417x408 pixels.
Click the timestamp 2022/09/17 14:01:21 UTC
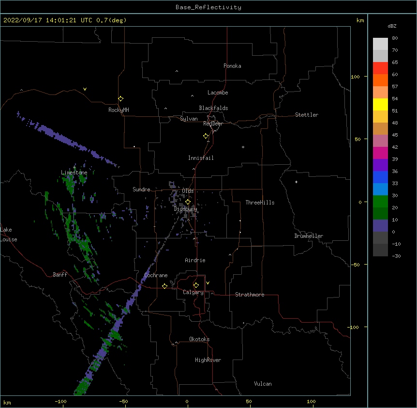coord(48,20)
